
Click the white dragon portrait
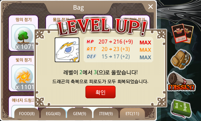[67, 50]
